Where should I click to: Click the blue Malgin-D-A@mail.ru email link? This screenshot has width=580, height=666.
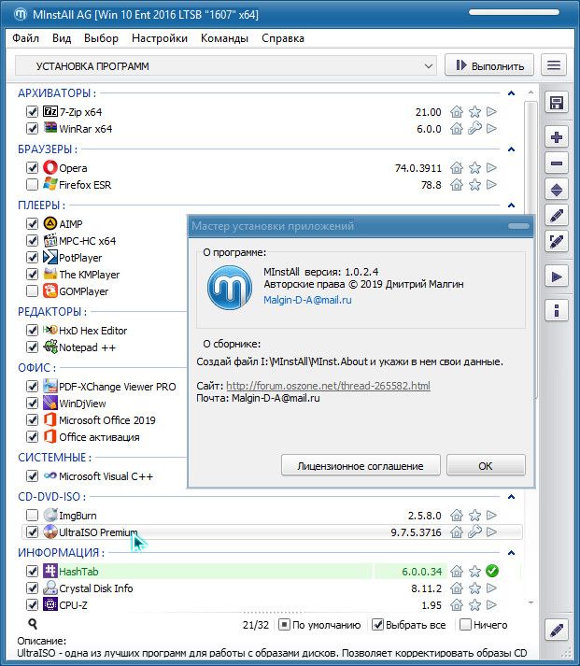click(x=307, y=300)
